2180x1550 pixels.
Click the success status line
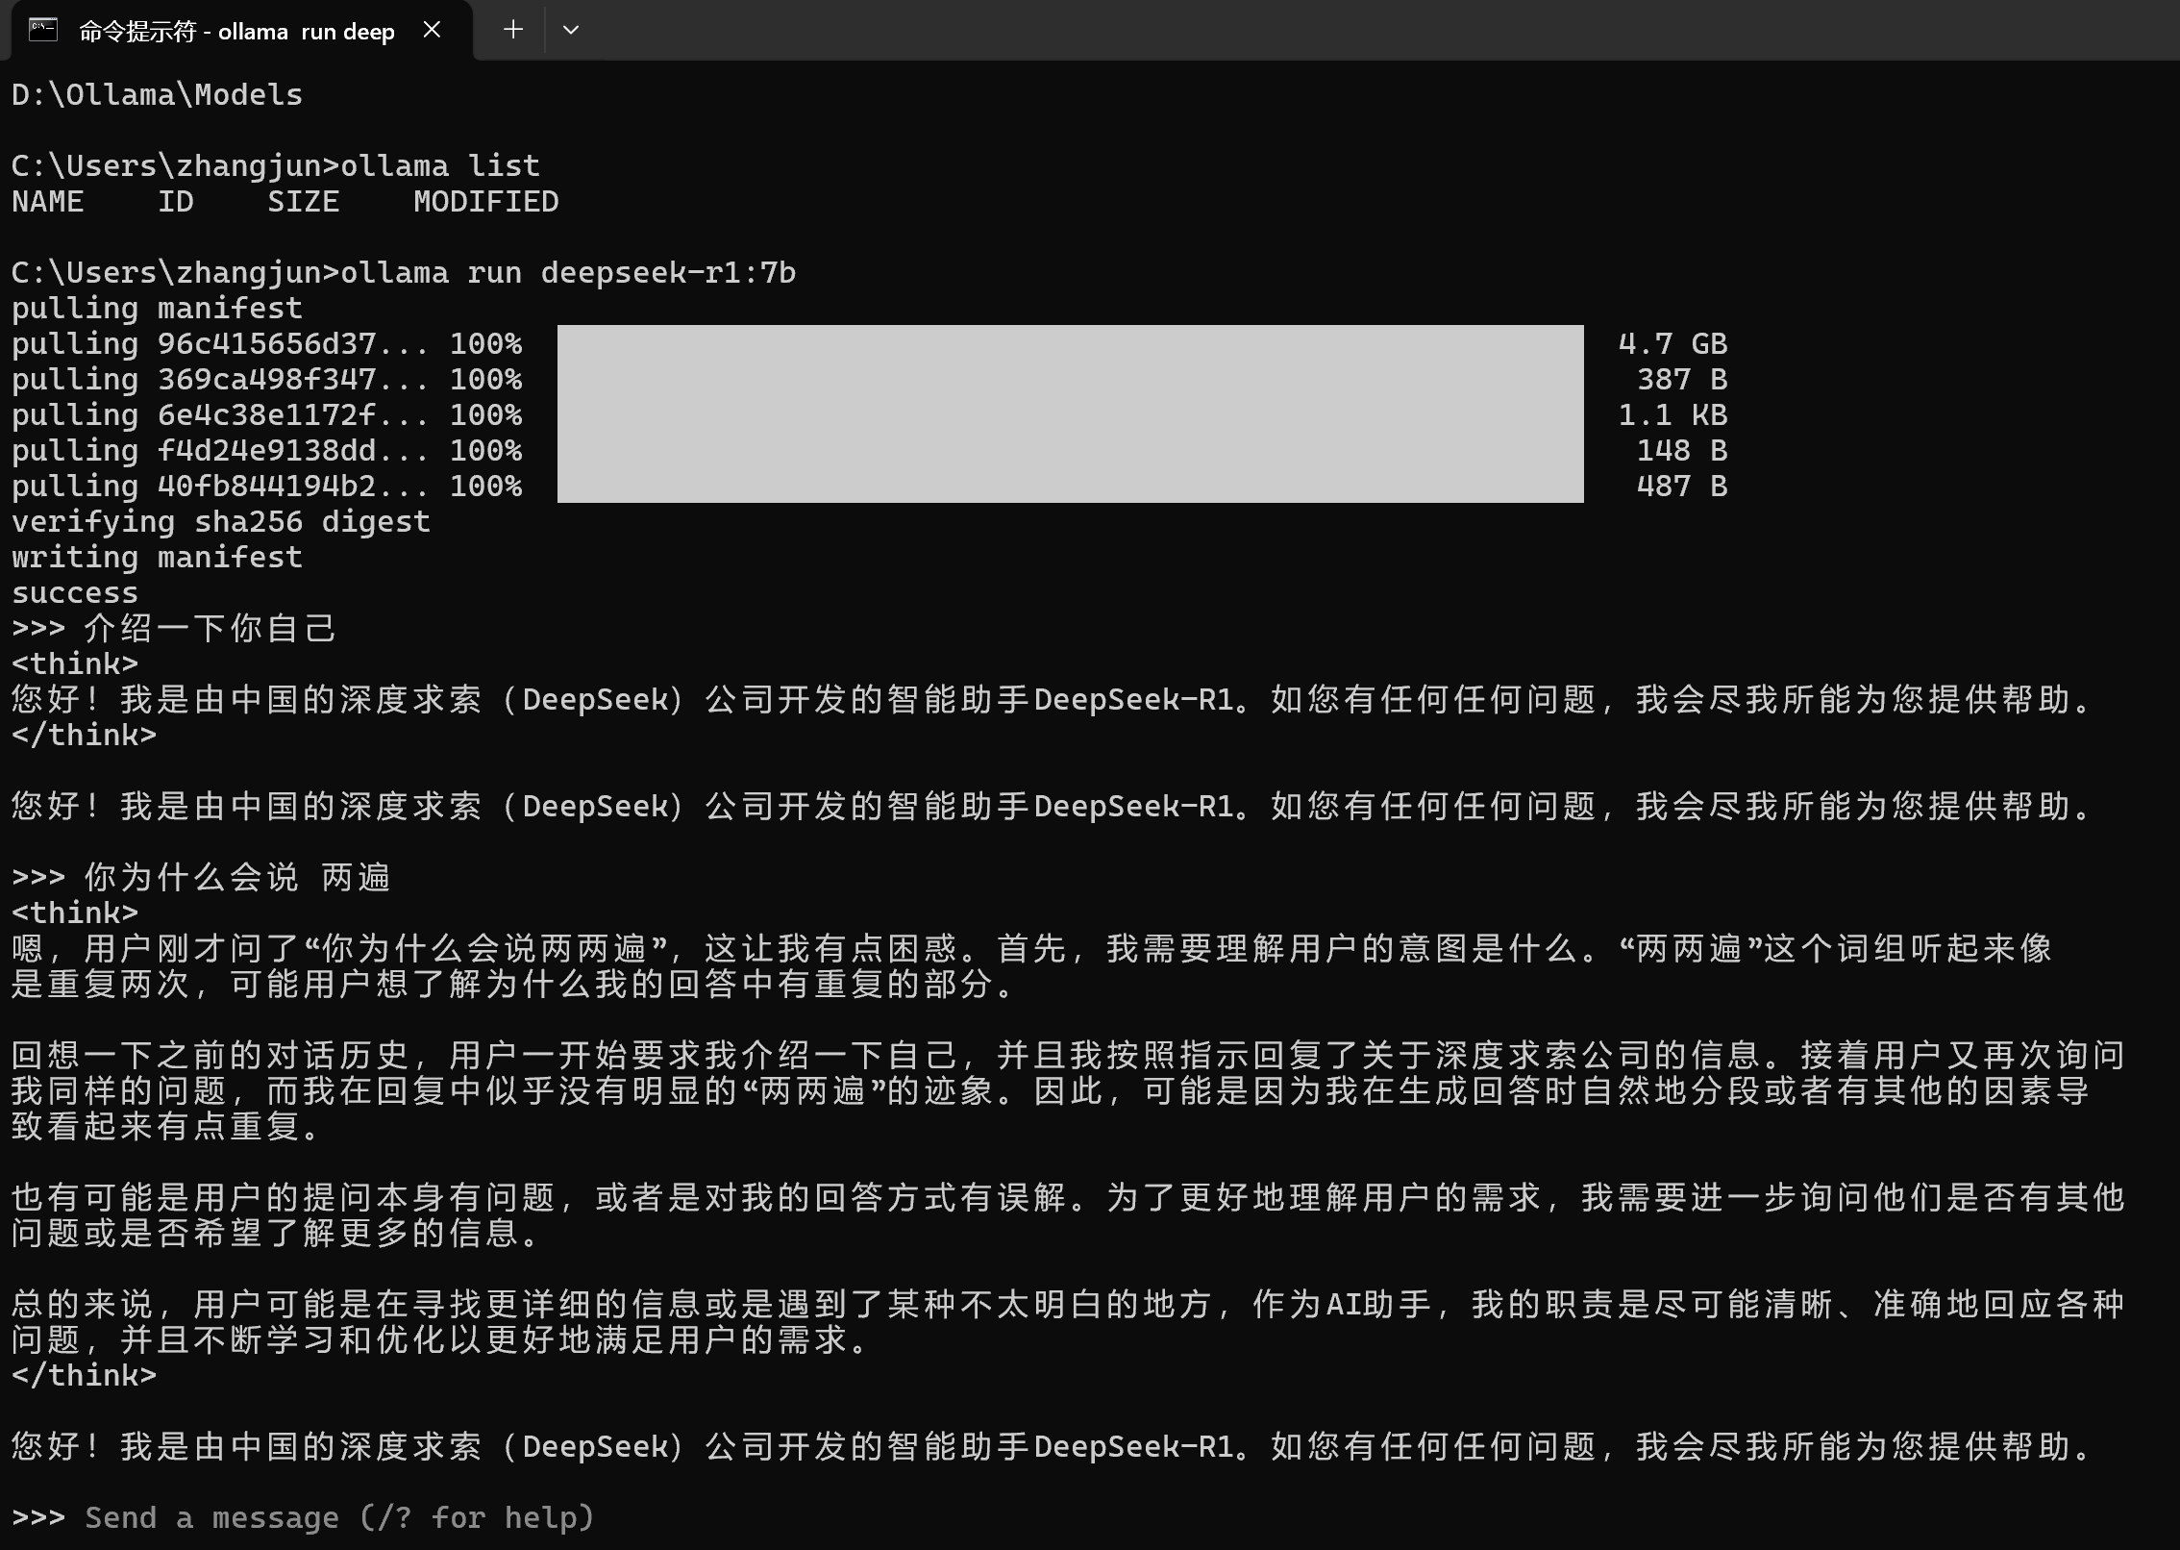(75, 593)
